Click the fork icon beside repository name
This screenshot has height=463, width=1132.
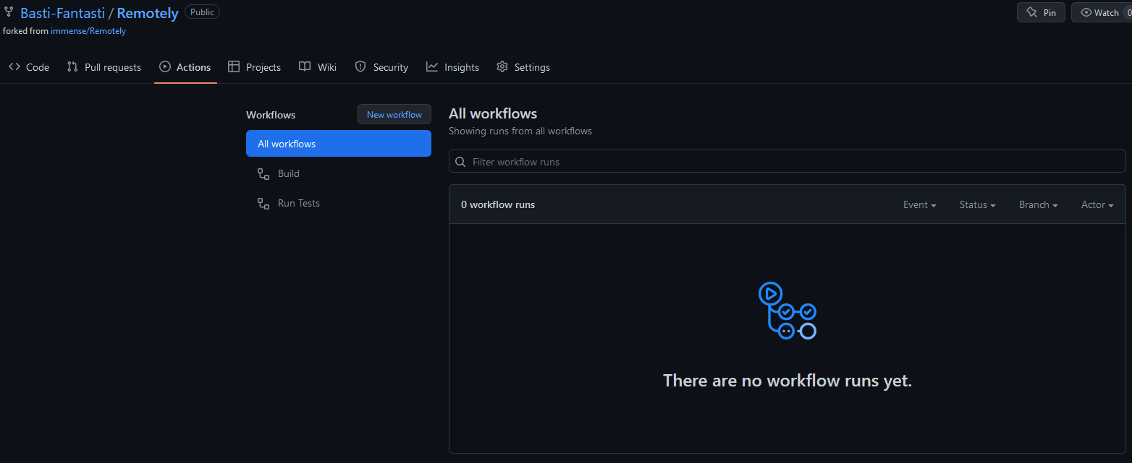tap(9, 12)
